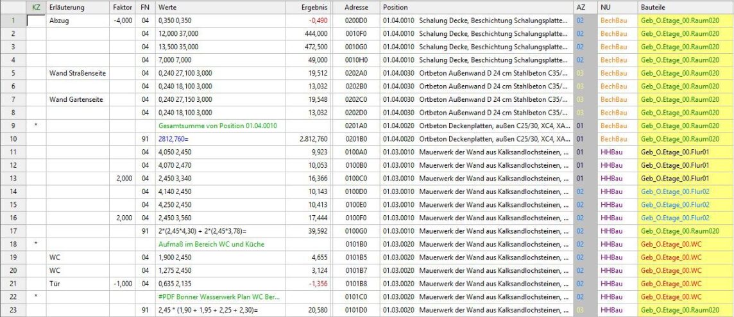Click result value 16,366
This screenshot has width=734, height=317.
tap(308, 178)
